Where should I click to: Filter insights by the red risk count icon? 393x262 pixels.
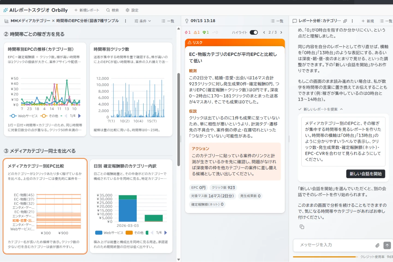188,32
